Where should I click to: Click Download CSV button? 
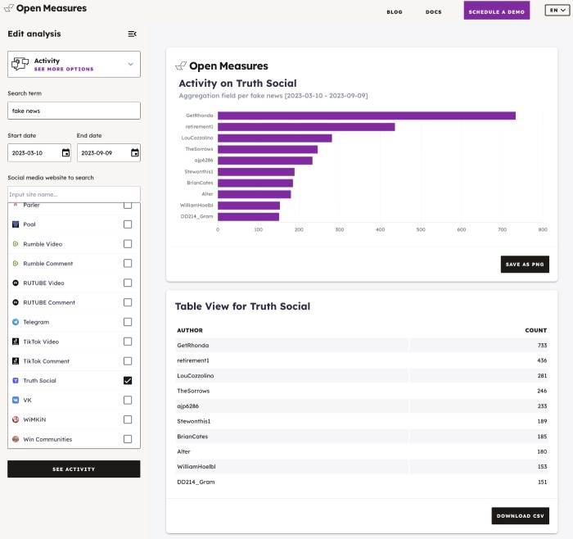click(520, 515)
